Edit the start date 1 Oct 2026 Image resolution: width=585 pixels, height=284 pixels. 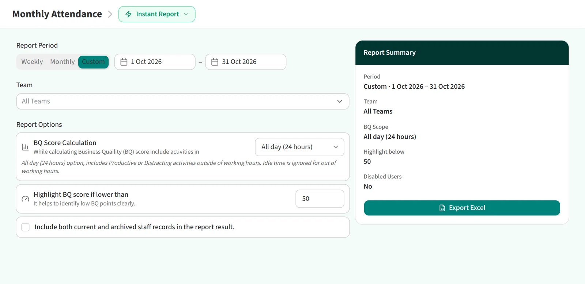[x=155, y=62]
